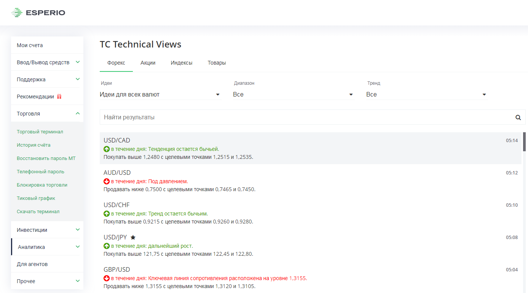
Task: Collapse the Торговля section chevron
Action: (78, 113)
